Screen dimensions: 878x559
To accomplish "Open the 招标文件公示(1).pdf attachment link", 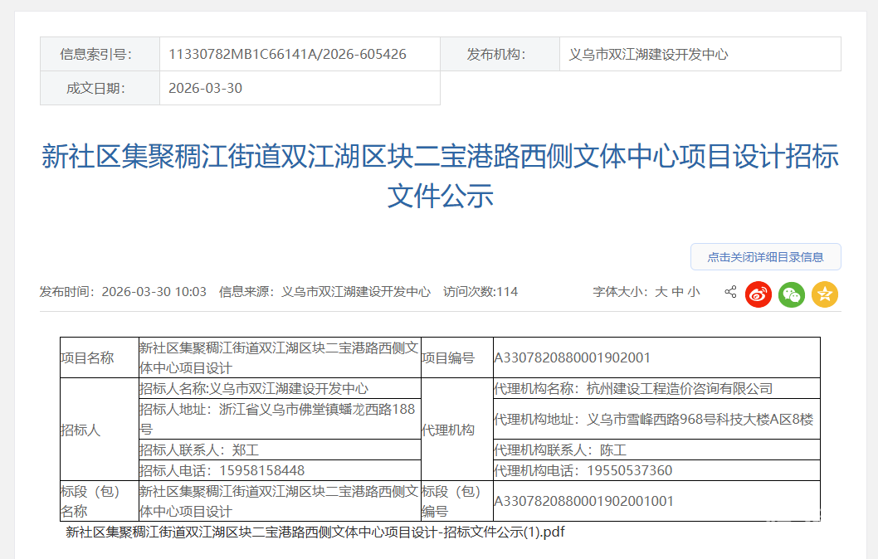I will click(315, 532).
